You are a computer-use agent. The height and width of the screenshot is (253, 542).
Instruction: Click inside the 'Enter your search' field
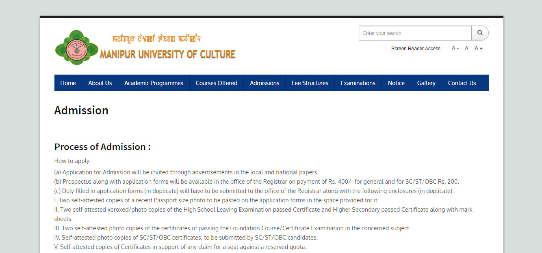pos(414,33)
